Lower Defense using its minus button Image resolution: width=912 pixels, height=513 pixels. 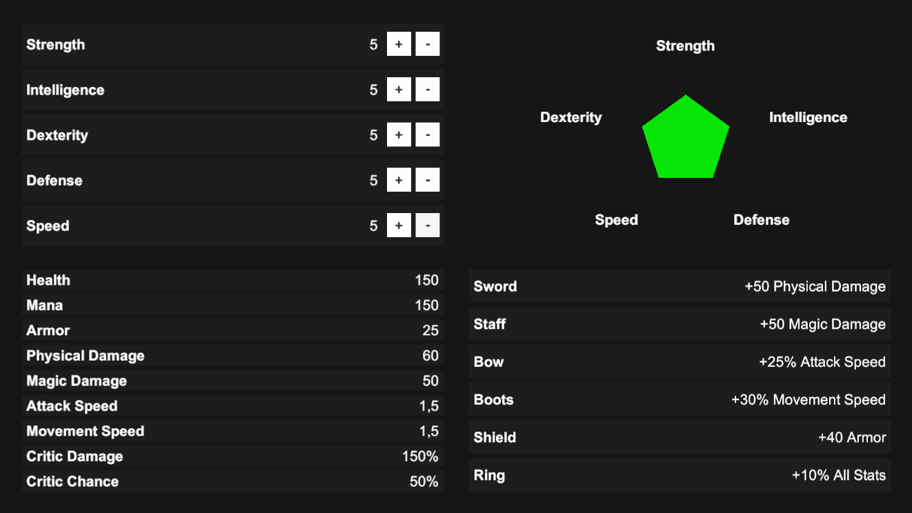click(x=428, y=180)
